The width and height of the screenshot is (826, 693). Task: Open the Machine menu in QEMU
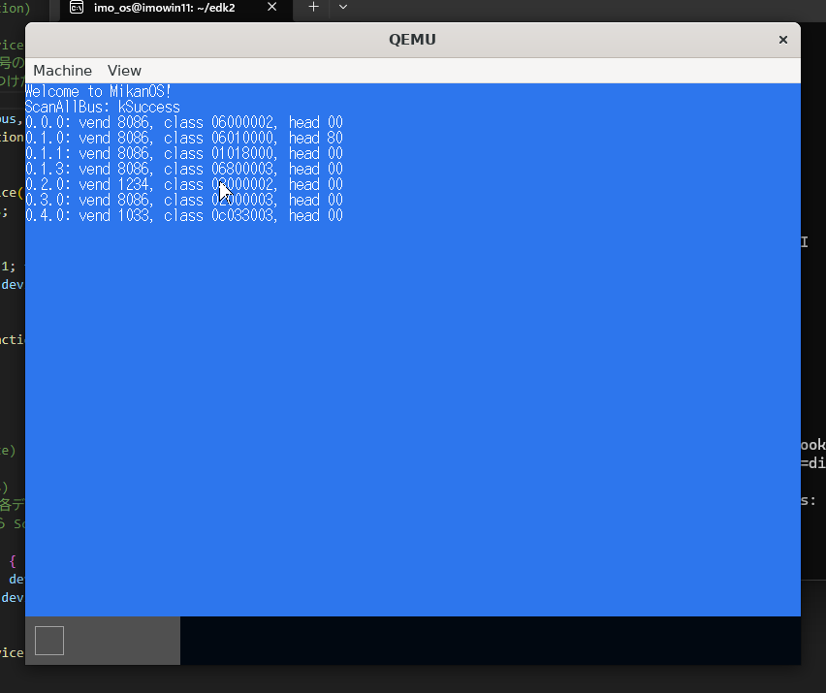tap(62, 71)
